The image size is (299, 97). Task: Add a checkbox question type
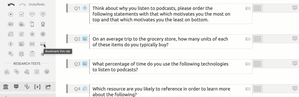click(x=21, y=14)
